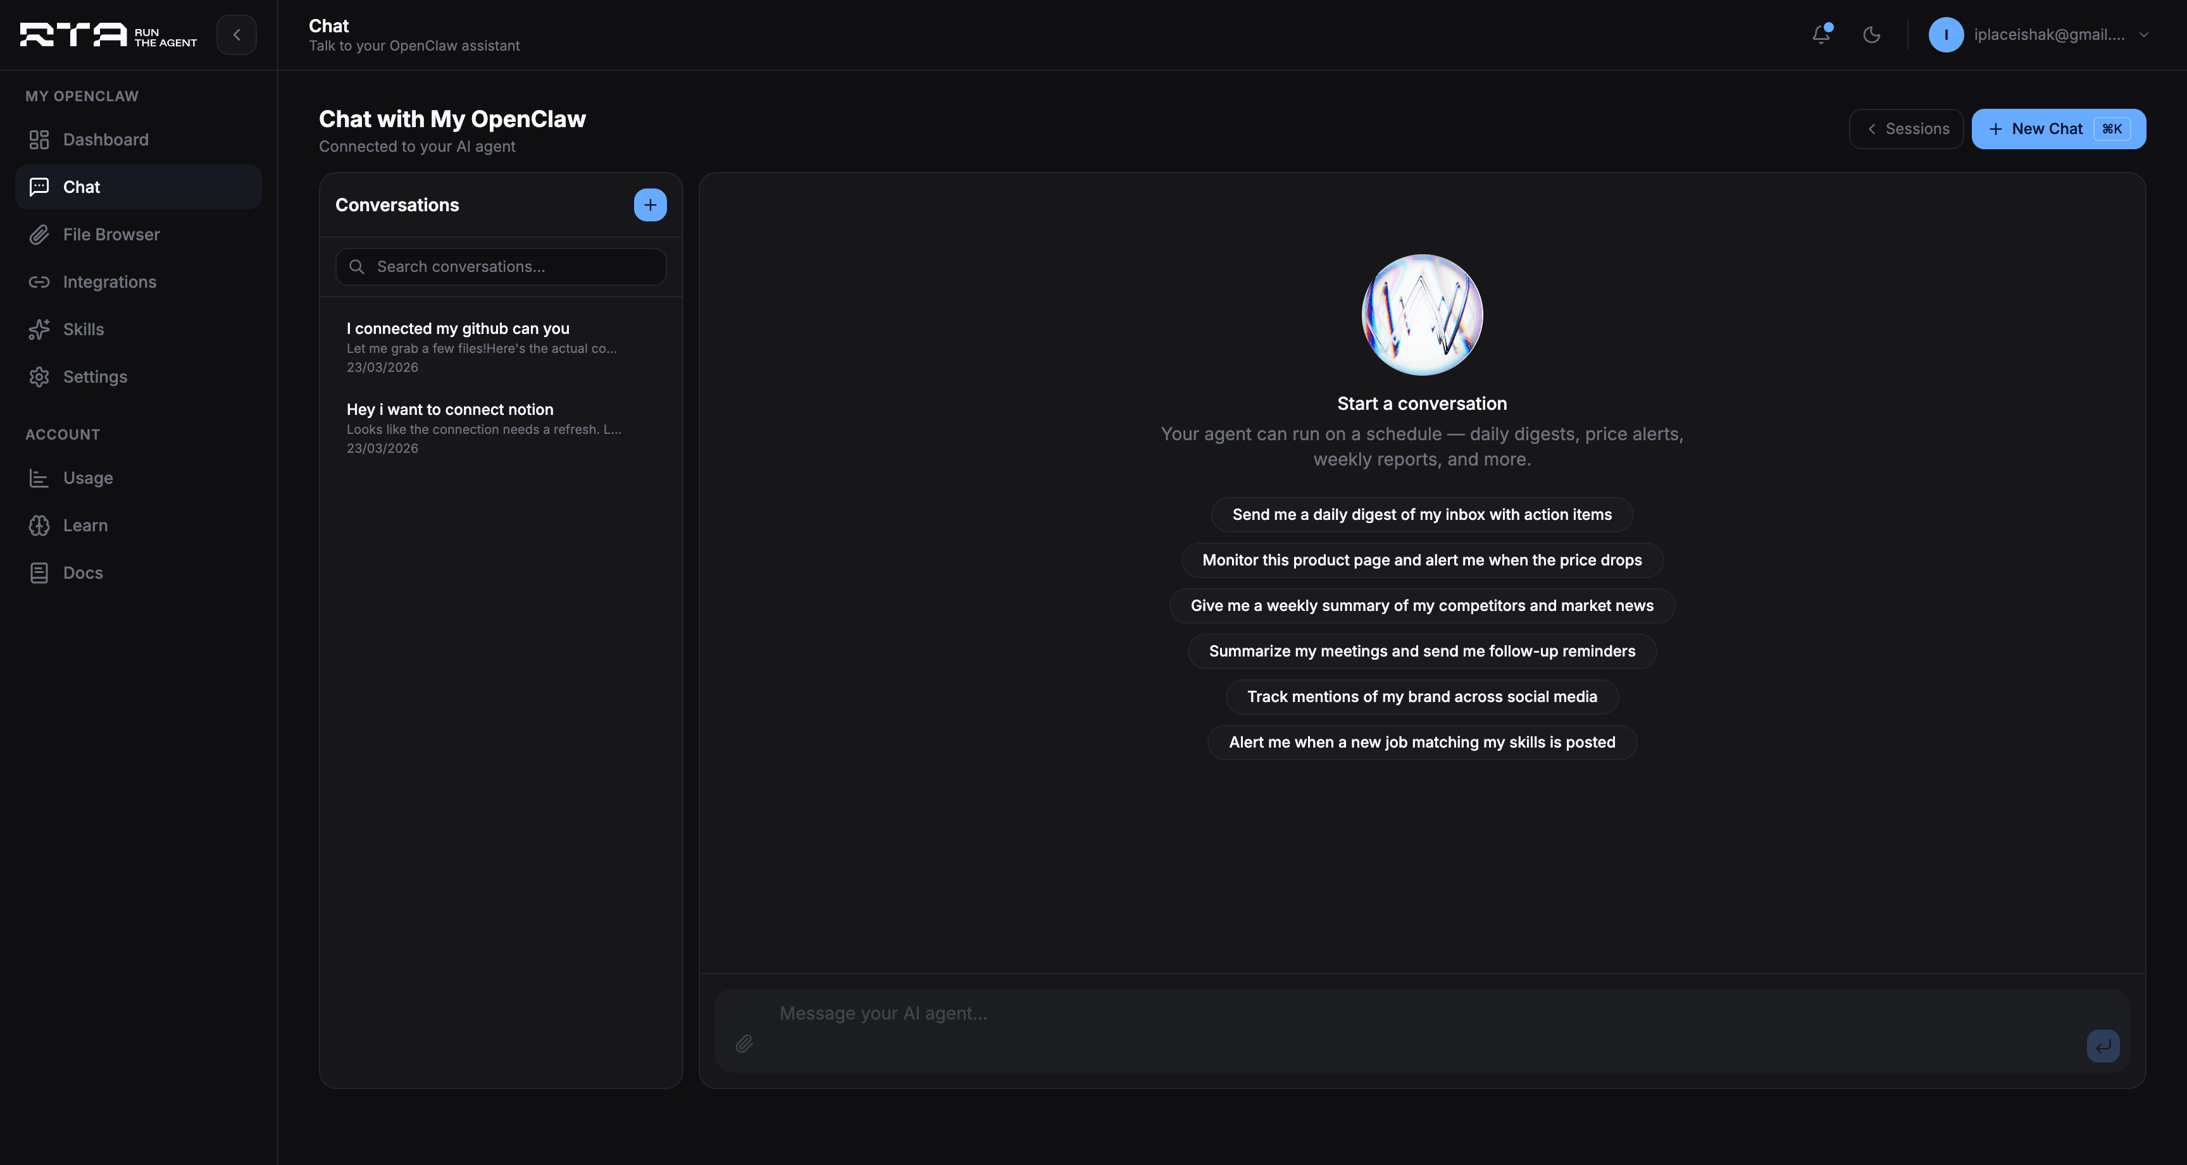2187x1165 pixels.
Task: Expand the account dropdown chevron
Action: click(x=2144, y=35)
